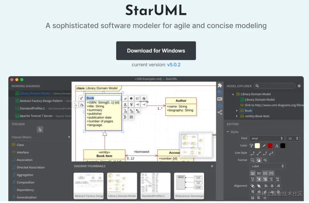Toggle the Show Visibility [‡] button

(253, 173)
